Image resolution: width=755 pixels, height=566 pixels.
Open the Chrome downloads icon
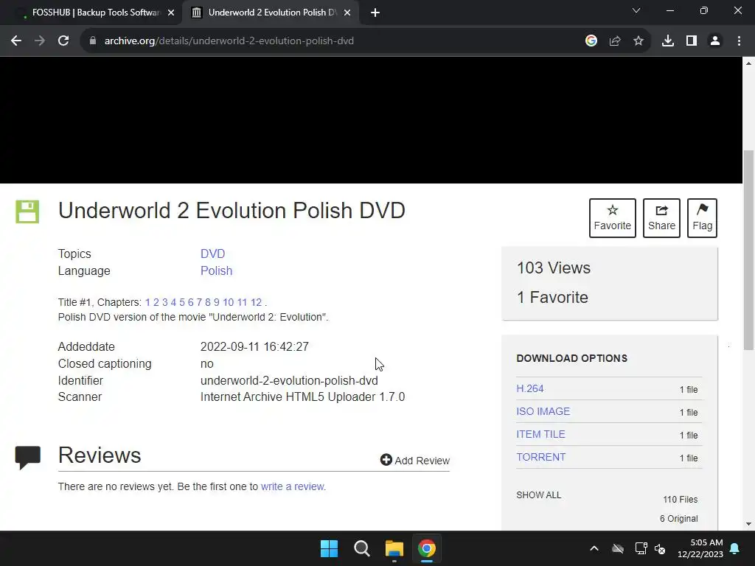(668, 41)
